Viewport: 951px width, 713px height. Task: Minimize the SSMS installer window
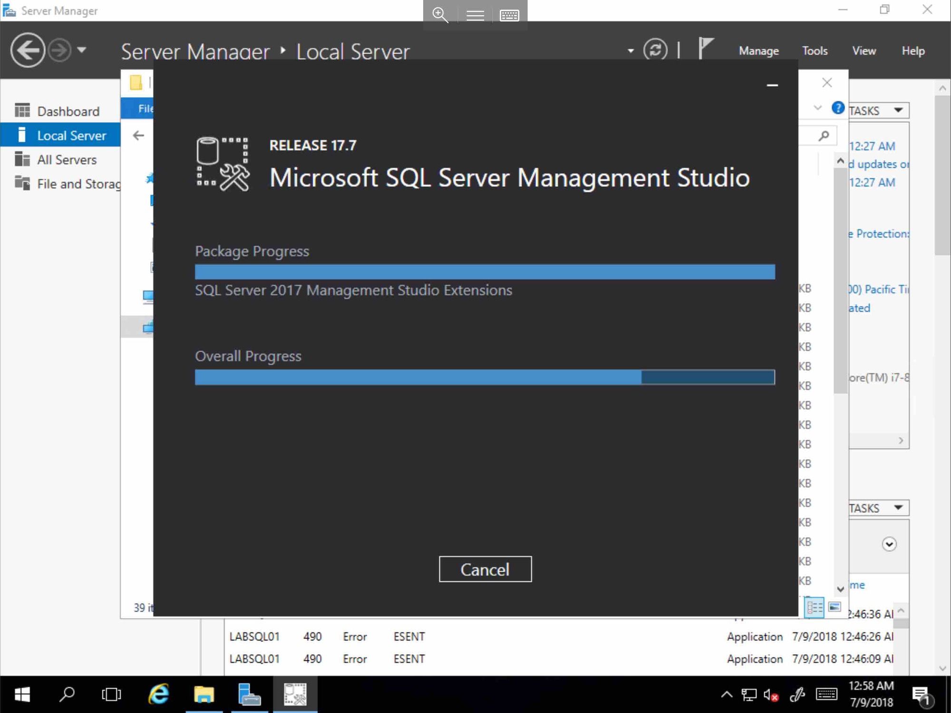pos(772,86)
